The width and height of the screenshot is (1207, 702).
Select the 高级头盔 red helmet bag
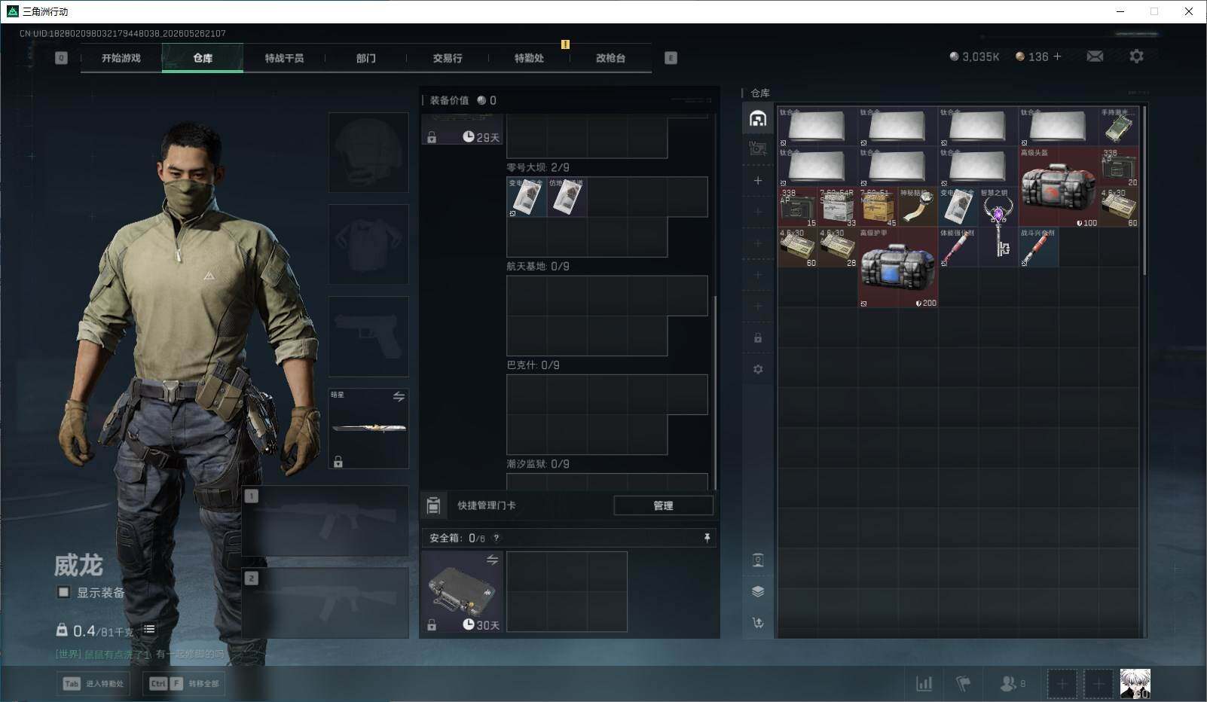(1059, 187)
